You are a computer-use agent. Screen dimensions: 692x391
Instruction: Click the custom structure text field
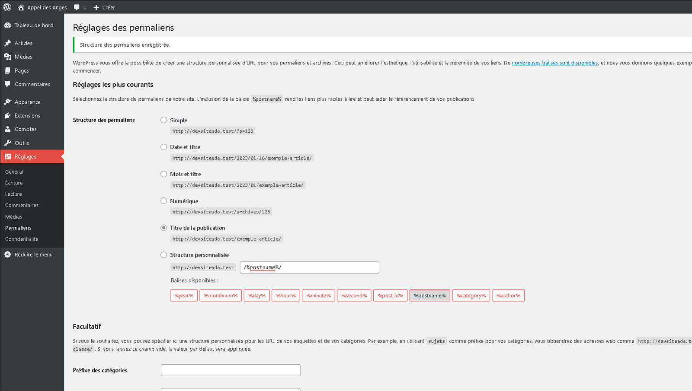coord(309,267)
